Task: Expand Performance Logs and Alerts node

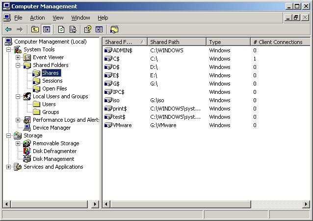Action: click(x=18, y=120)
